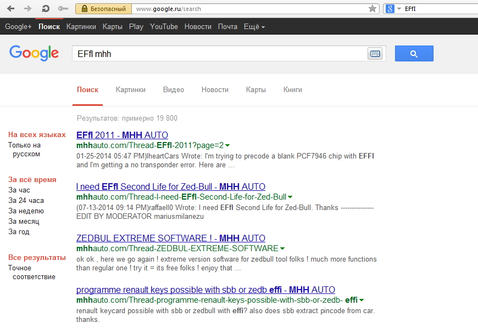Choose 'Точное соответствие' filter

point(32,273)
